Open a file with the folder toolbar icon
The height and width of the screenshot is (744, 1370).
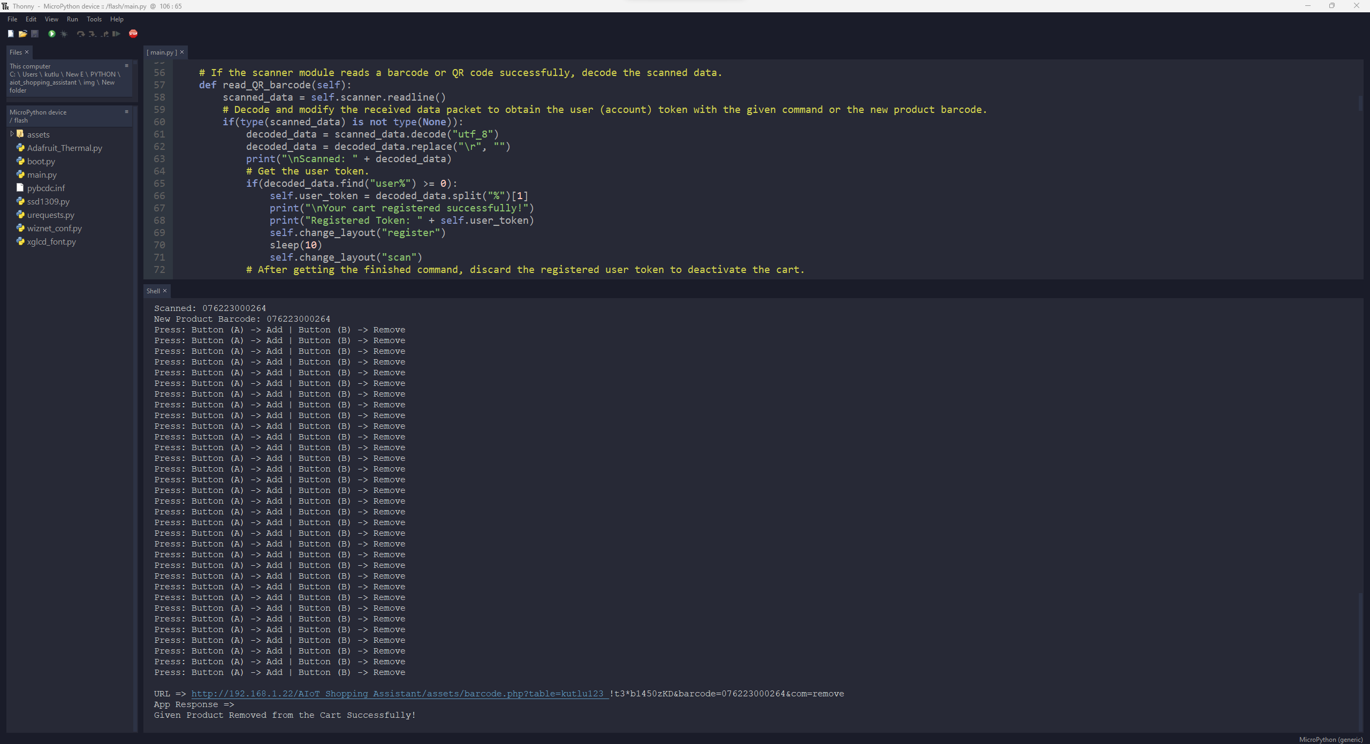coord(23,34)
